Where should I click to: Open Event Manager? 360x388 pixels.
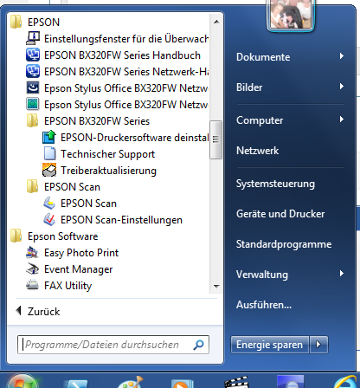point(69,269)
